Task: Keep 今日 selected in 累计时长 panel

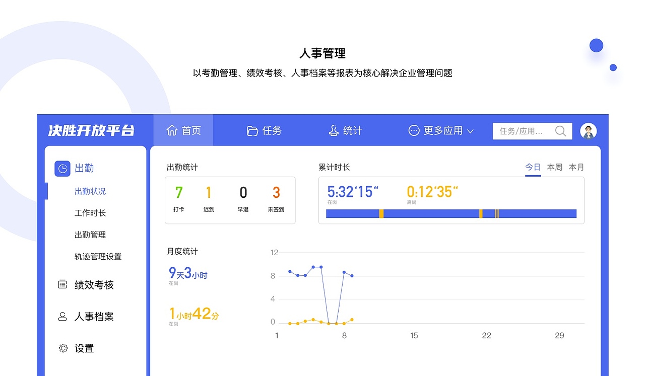Action: click(x=533, y=167)
